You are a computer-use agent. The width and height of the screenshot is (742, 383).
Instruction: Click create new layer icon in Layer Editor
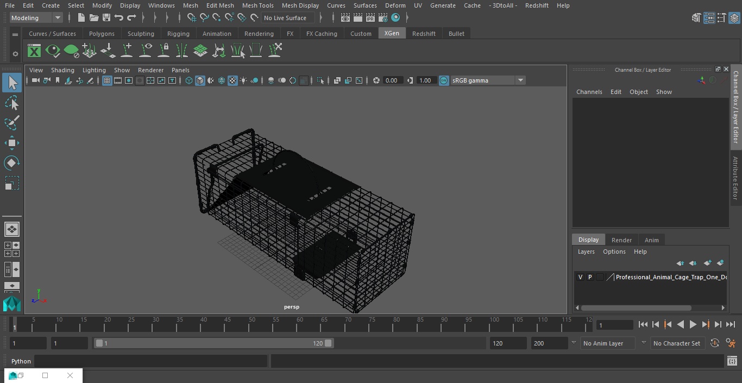pyautogui.click(x=707, y=263)
